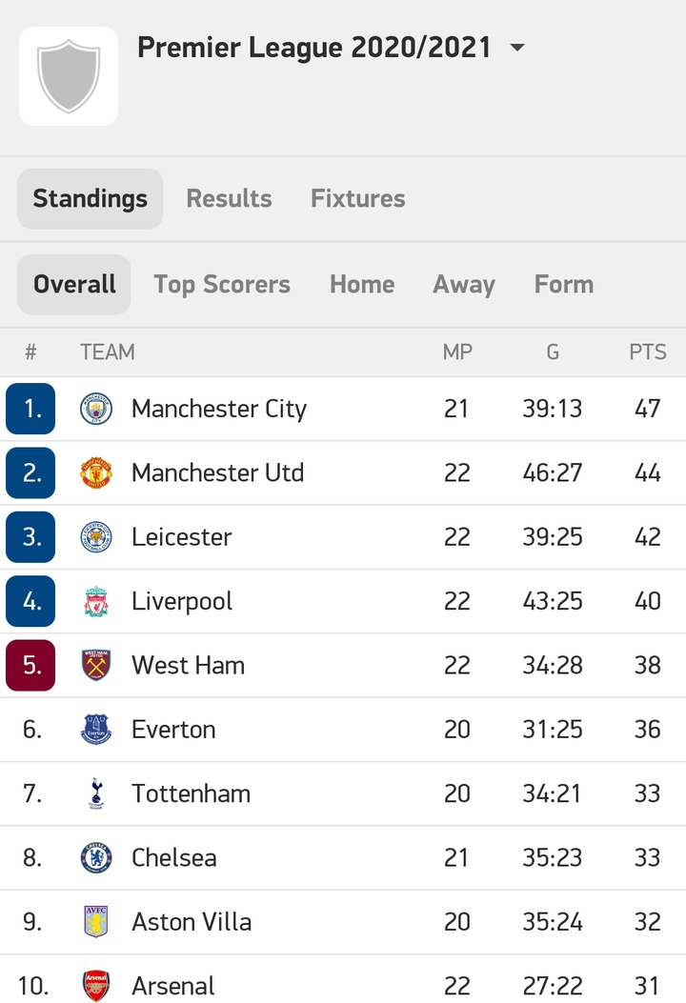Switch to the Results tab
The height and width of the screenshot is (1003, 686).
[x=229, y=198]
